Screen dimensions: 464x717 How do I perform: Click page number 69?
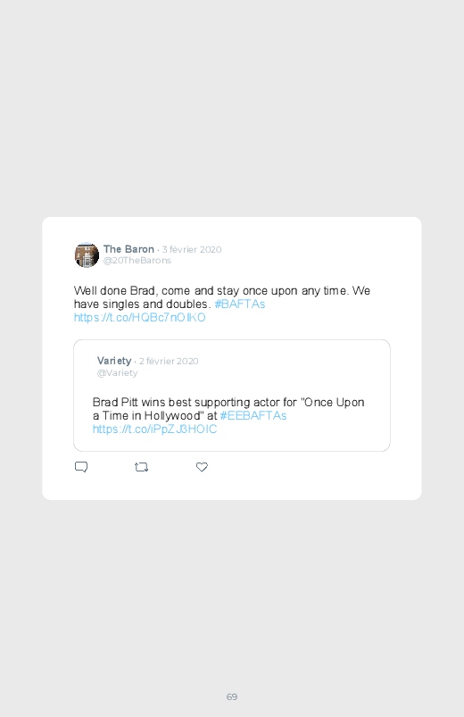(x=232, y=696)
